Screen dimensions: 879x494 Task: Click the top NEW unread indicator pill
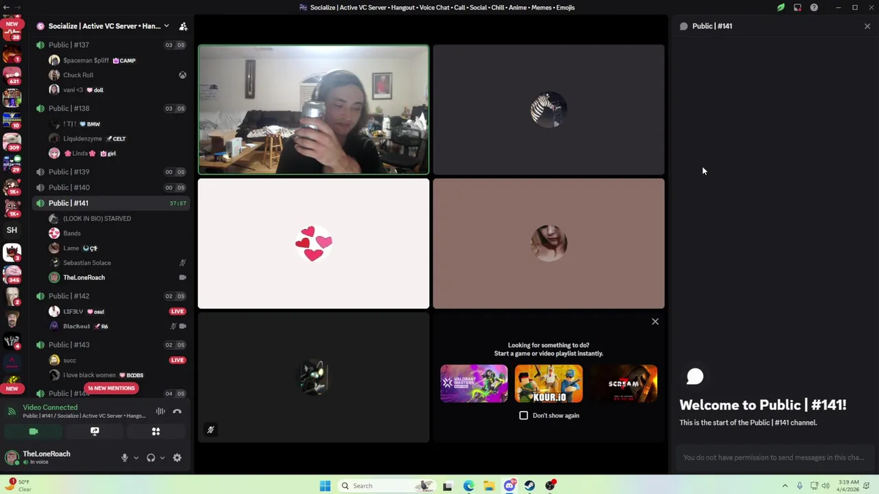(x=12, y=24)
